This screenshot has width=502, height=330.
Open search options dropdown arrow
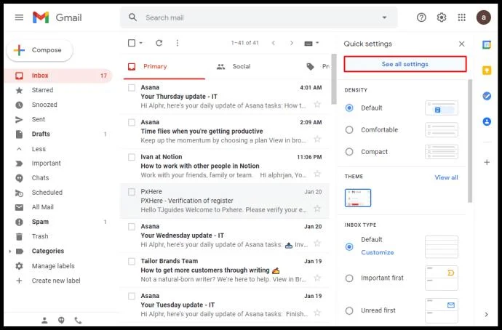[x=384, y=17]
